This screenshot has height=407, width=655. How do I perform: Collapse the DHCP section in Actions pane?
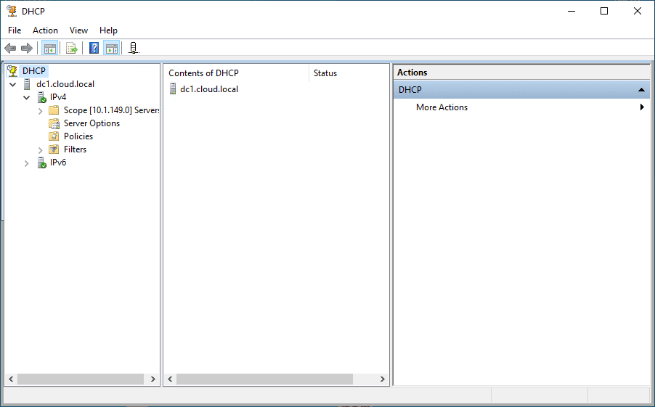coord(642,90)
